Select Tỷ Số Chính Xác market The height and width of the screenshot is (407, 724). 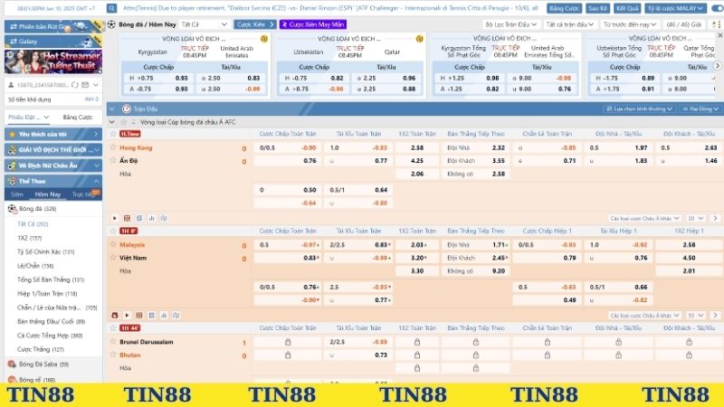tap(45, 251)
